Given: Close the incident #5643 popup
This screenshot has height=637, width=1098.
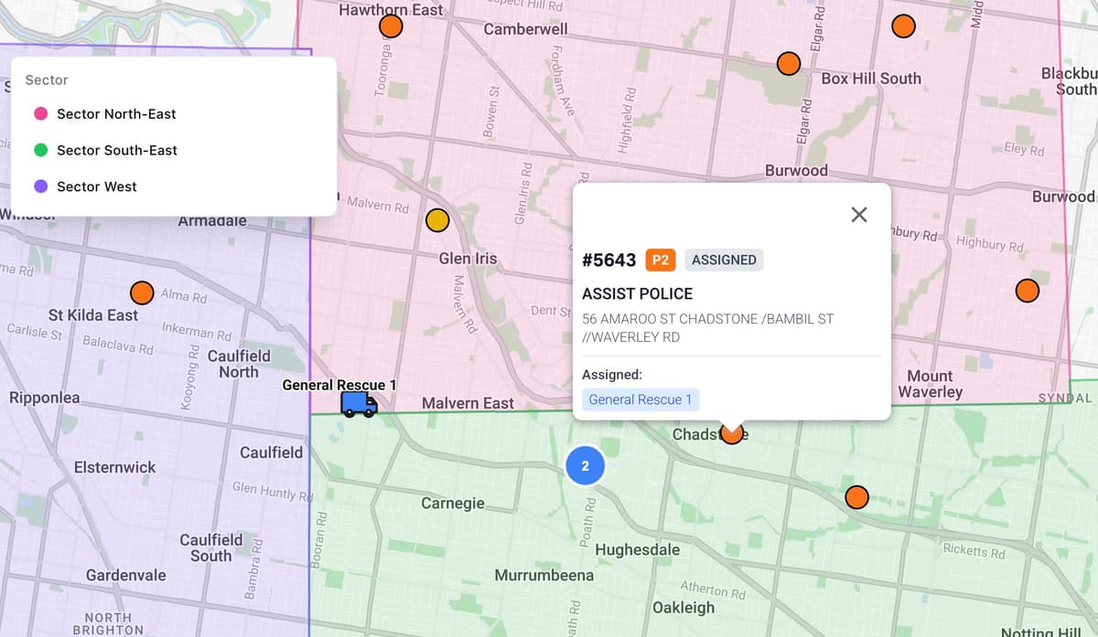Looking at the screenshot, I should (x=858, y=214).
